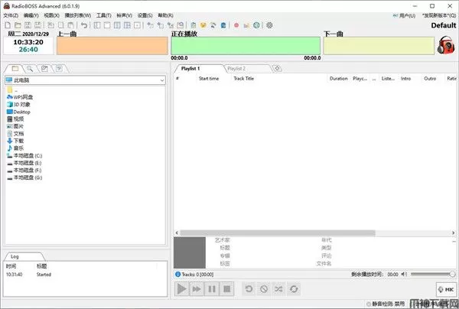
Task: Adjust the volume slider at bottom right
Action: tap(432, 274)
